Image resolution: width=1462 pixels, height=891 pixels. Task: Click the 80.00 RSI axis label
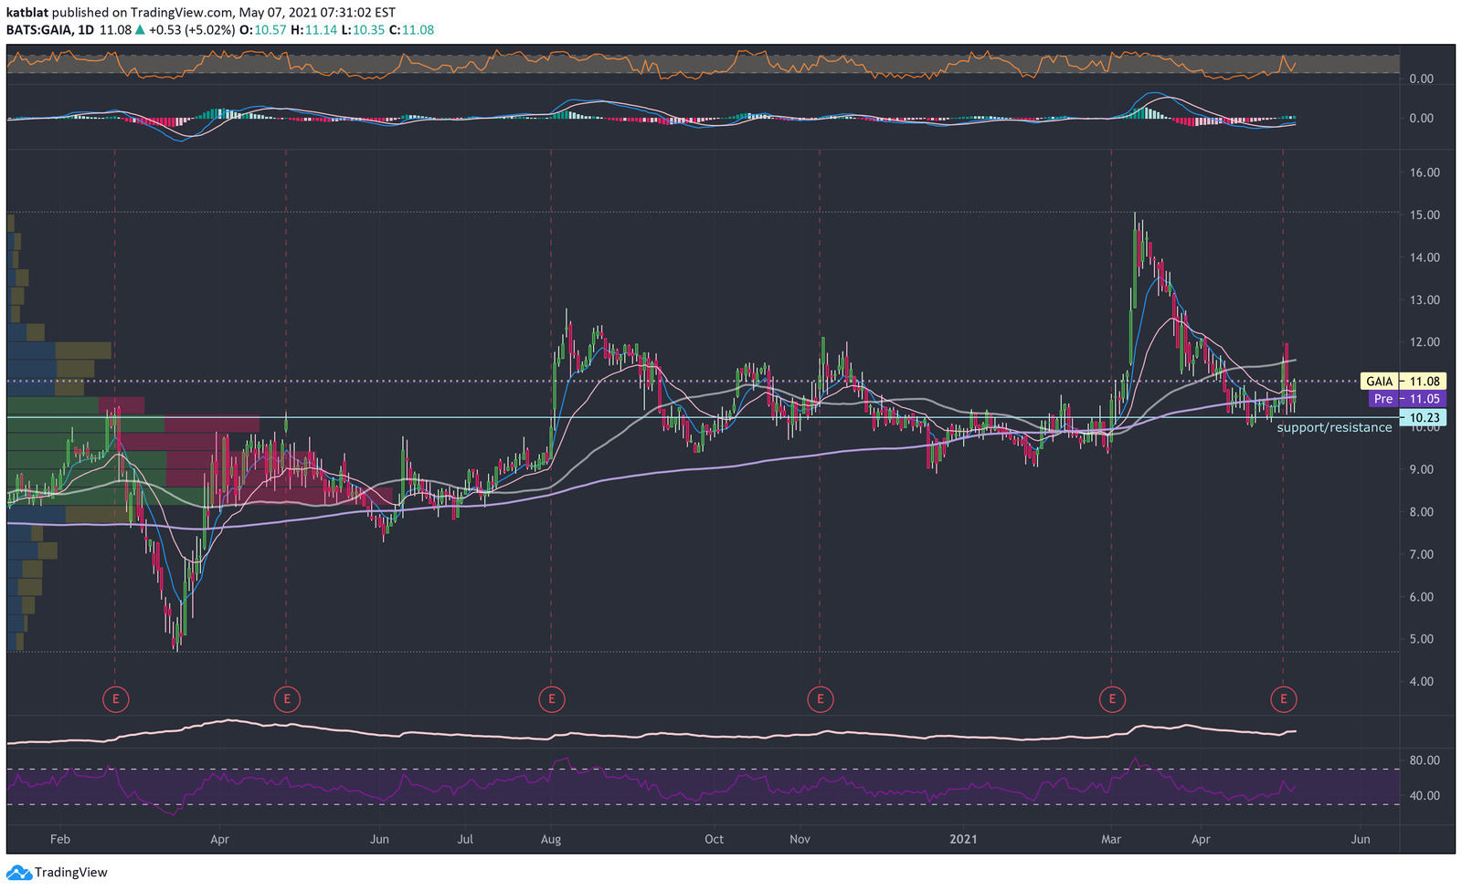tap(1425, 760)
